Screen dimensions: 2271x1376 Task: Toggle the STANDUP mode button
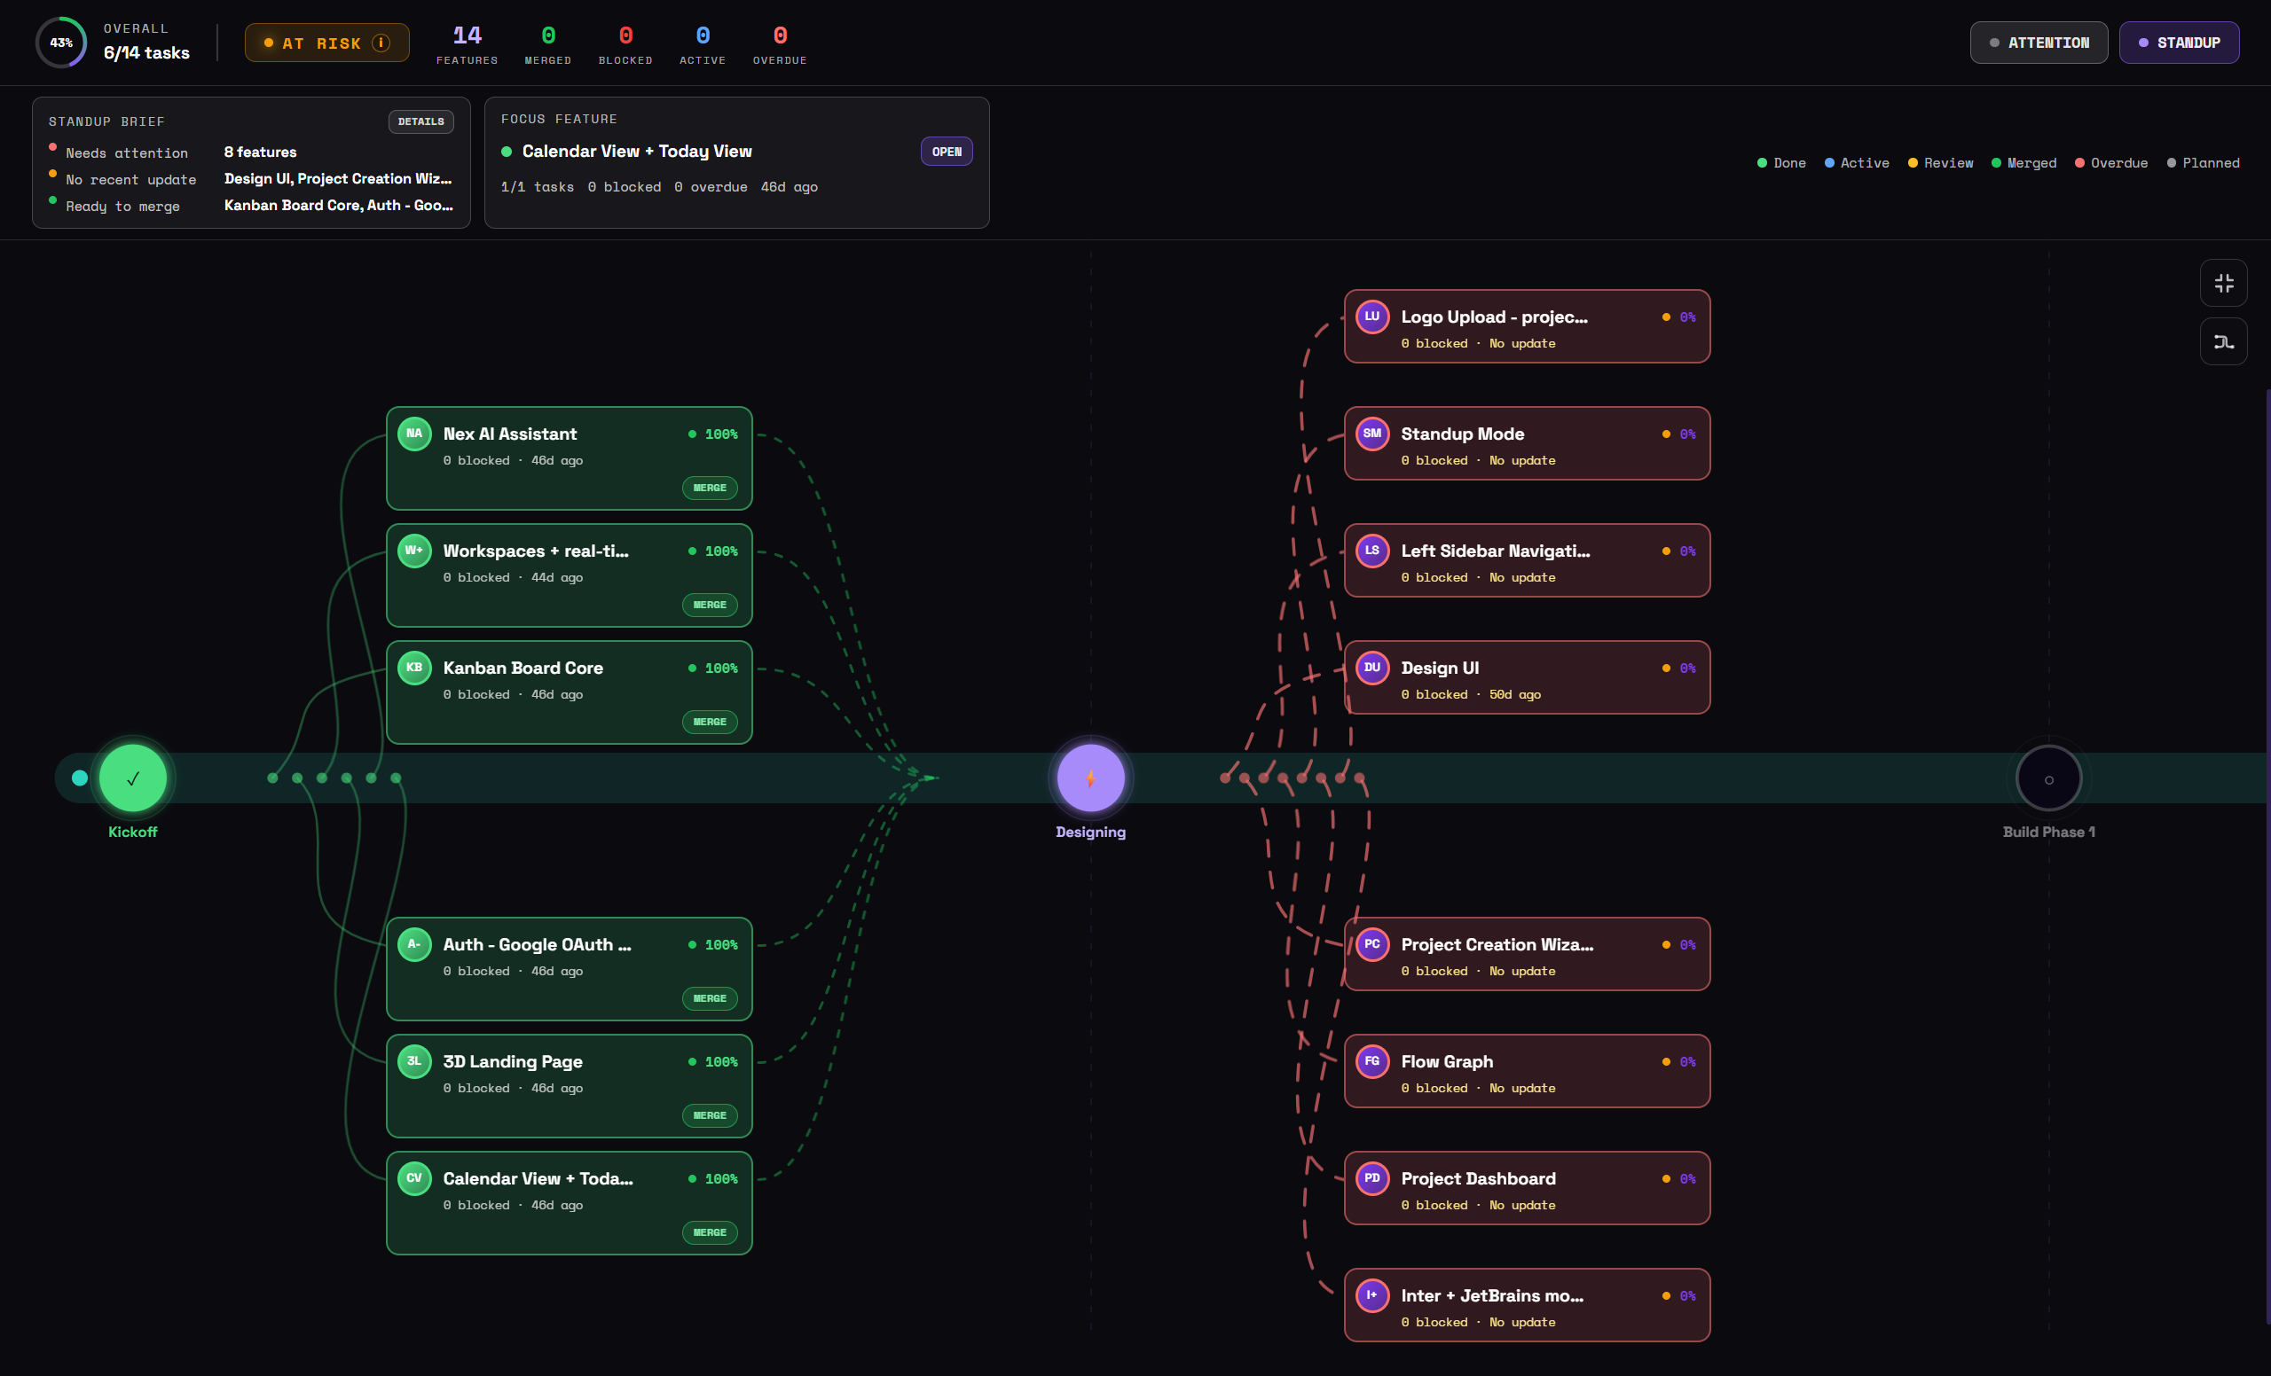tap(2179, 43)
